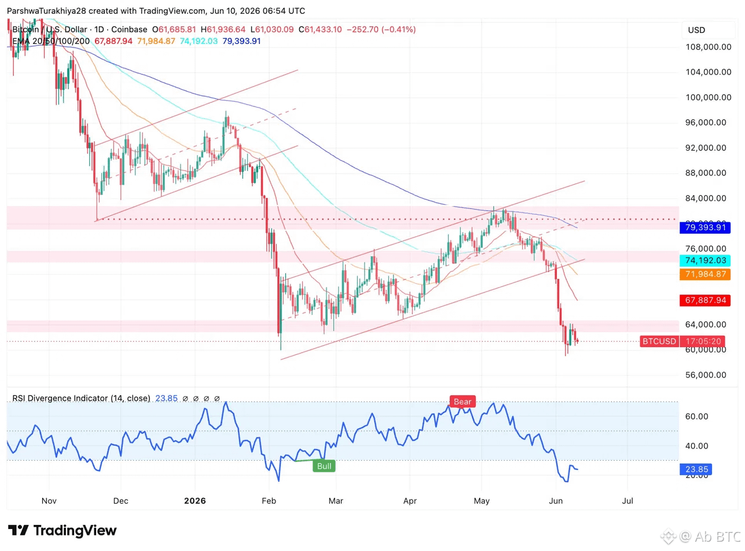Click the 88,000.00 price axis label
Image resolution: width=745 pixels, height=551 pixels.
pos(705,173)
